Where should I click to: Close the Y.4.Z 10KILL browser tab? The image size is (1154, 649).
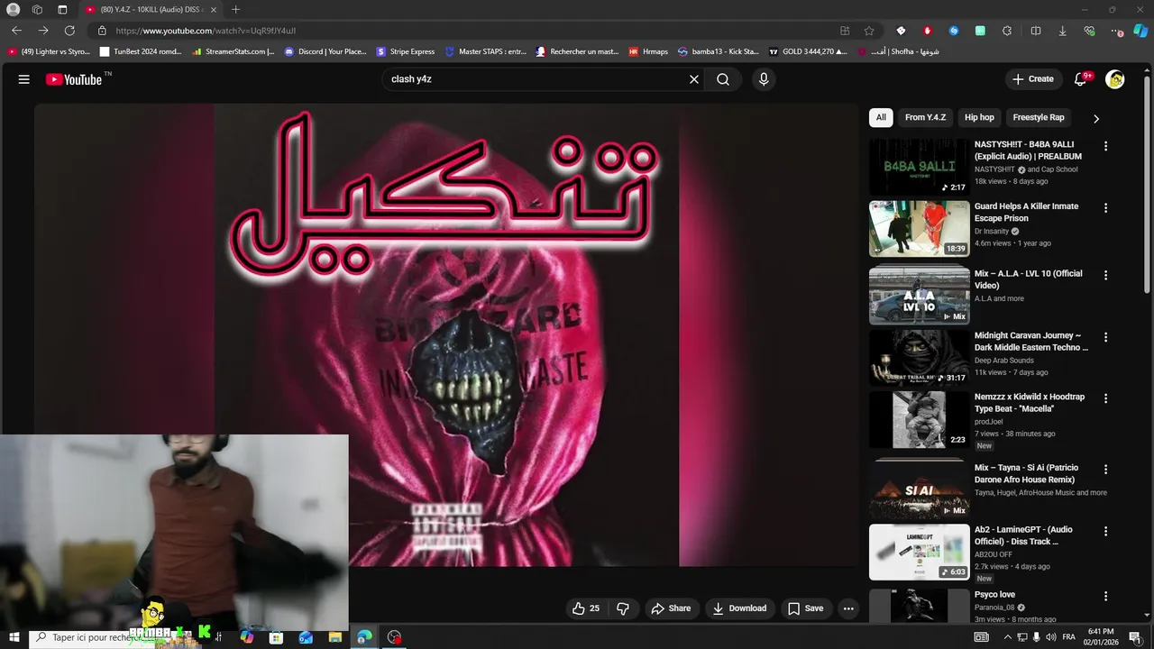click(x=214, y=10)
